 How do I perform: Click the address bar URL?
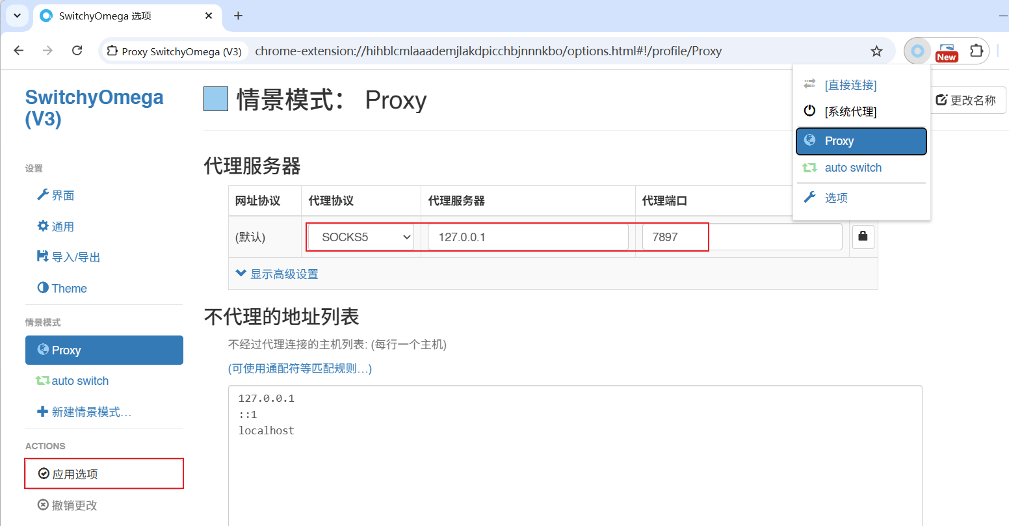pos(488,51)
